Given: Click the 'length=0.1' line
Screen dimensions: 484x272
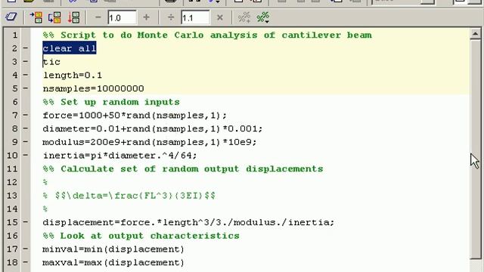Looking at the screenshot, I should pyautogui.click(x=73, y=76).
